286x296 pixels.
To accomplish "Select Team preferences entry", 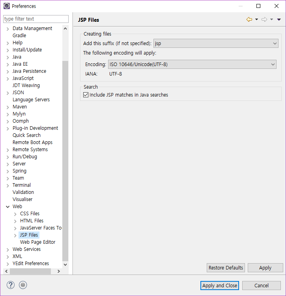I will pos(18,178).
